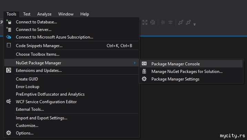Click the Package Manager Settings gear icon
Image resolution: width=247 pixels, height=140 pixels.
click(x=144, y=79)
